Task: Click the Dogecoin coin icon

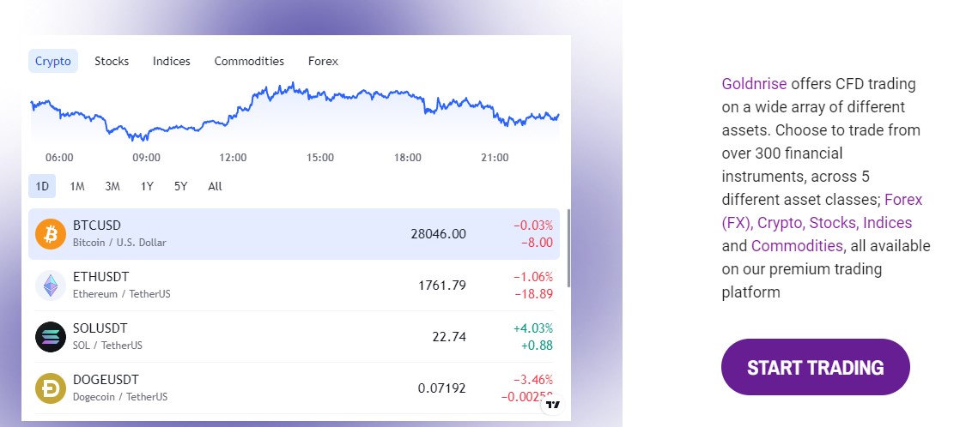Action: (x=51, y=388)
